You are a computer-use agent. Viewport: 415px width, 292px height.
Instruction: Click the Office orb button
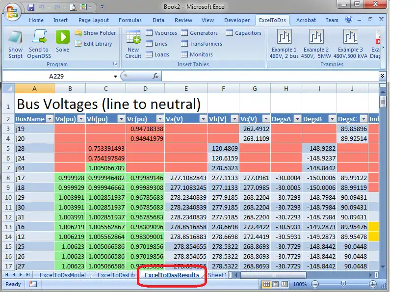pyautogui.click(x=12, y=12)
